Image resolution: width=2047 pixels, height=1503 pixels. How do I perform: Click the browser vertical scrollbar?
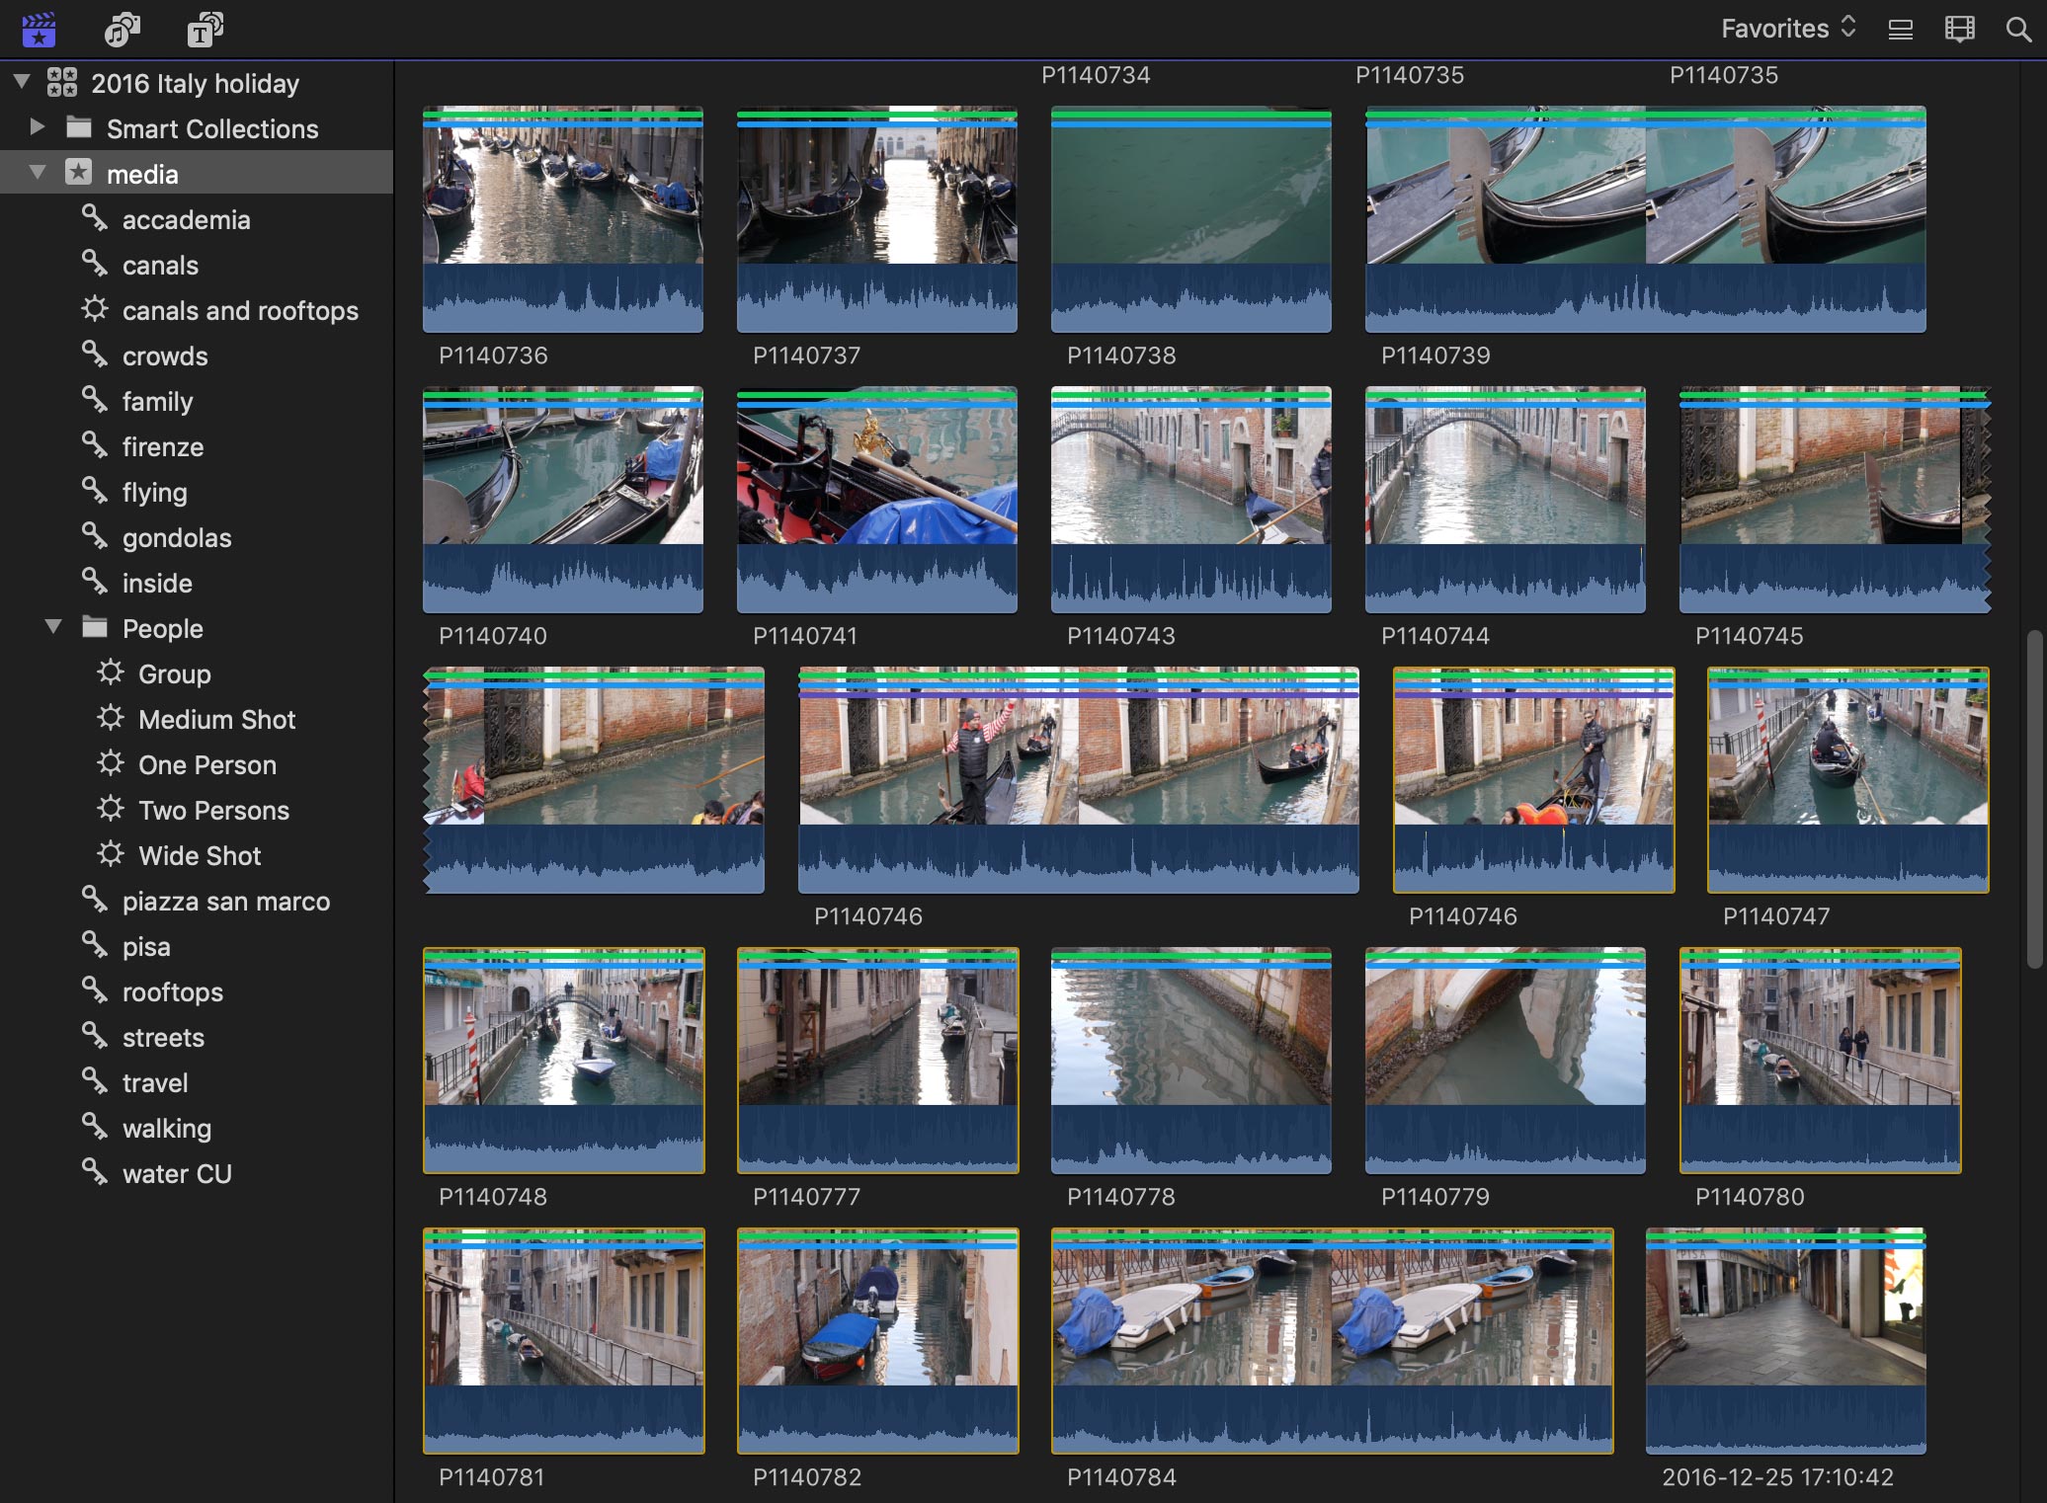2034,799
